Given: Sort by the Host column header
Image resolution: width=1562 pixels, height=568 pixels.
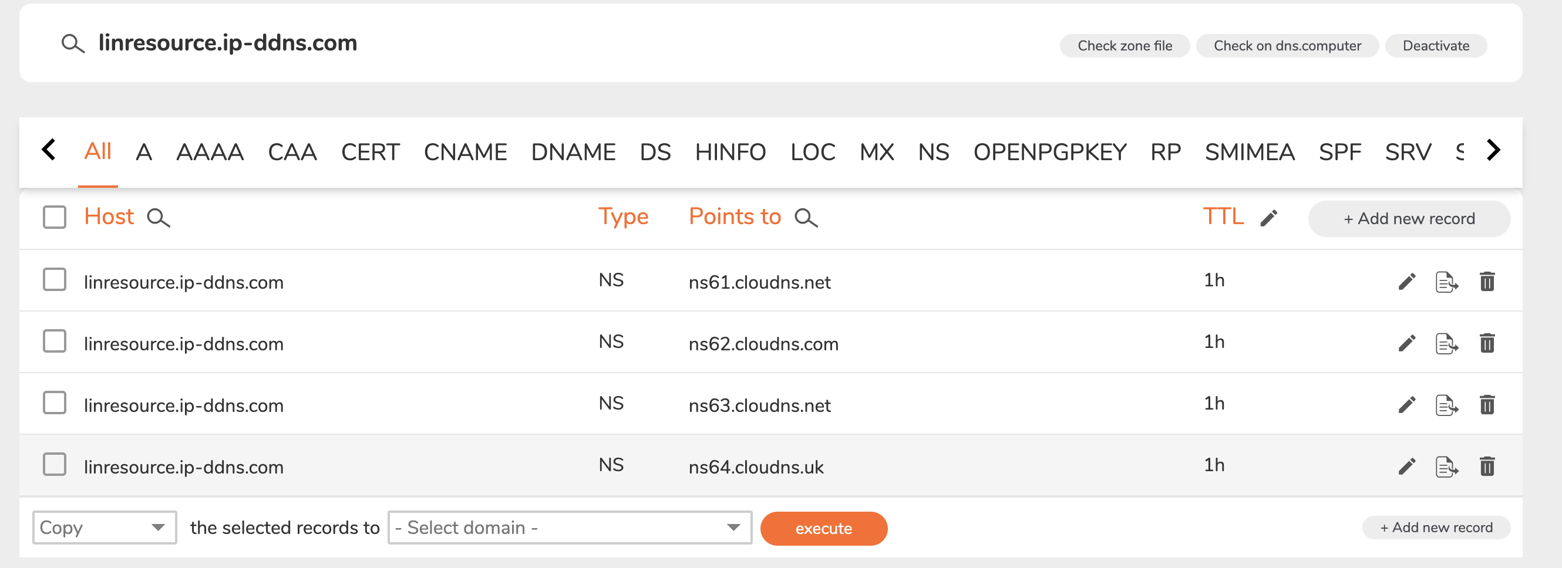Looking at the screenshot, I should click(x=109, y=217).
